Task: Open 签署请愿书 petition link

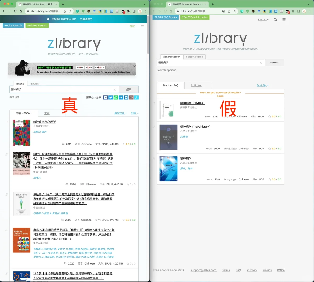Action: (x=86, y=19)
